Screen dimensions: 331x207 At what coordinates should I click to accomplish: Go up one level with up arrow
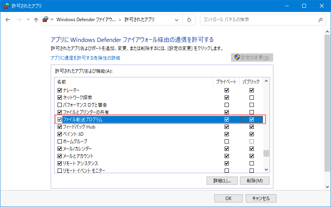pos(36,20)
